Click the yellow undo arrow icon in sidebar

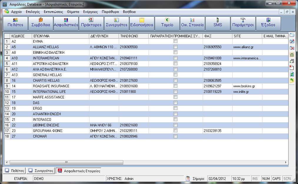(292, 80)
